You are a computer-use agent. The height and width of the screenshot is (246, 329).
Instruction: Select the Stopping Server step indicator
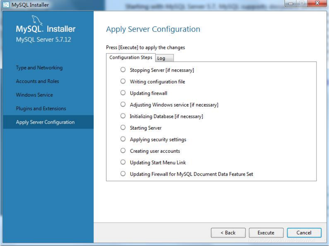(x=123, y=70)
